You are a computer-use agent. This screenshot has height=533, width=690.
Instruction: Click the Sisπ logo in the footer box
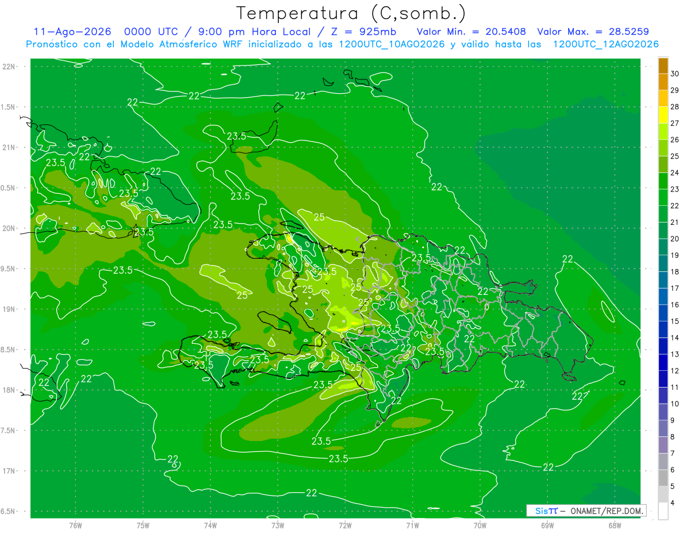point(546,511)
